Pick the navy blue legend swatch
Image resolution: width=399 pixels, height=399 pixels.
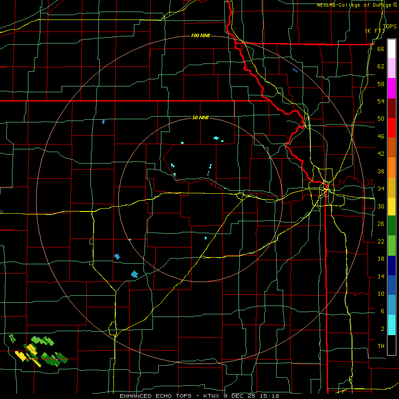pos(391,266)
